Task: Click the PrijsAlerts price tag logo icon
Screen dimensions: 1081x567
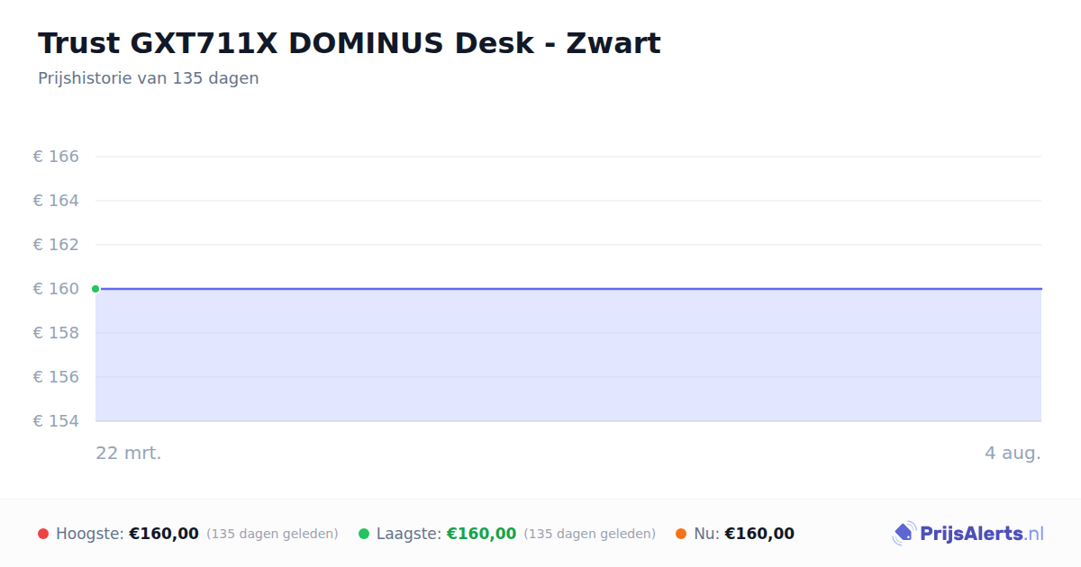Action: click(904, 534)
